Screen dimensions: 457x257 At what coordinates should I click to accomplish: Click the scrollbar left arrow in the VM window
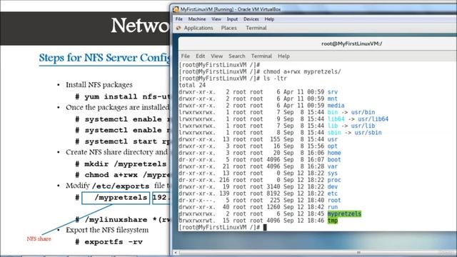[x=176, y=252]
